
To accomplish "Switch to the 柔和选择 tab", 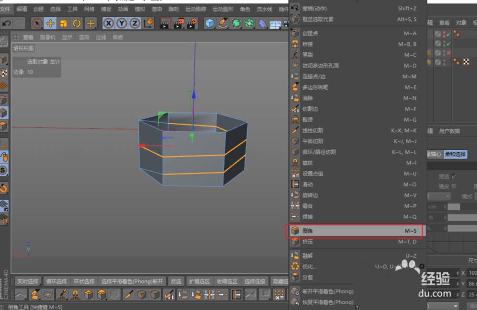I will (x=456, y=154).
